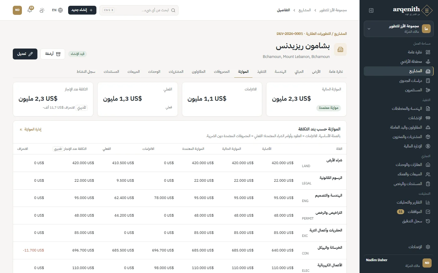Click the قيد الإنشاء status badge
This screenshot has width=438, height=273.
pos(78,54)
